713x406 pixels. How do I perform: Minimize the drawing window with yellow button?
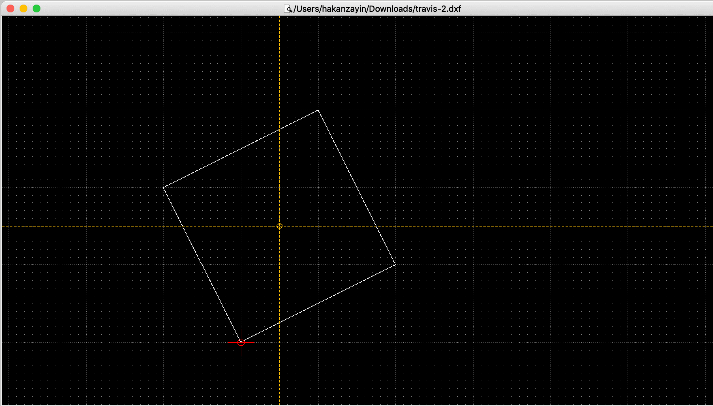[23, 8]
